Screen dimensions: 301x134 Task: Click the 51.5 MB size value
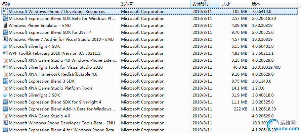(239, 46)
